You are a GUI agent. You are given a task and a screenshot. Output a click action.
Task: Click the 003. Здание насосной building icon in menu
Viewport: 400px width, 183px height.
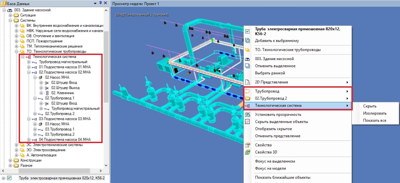tap(248, 59)
